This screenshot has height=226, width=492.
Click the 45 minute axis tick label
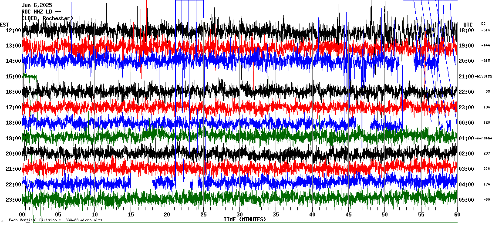pyautogui.click(x=348, y=214)
